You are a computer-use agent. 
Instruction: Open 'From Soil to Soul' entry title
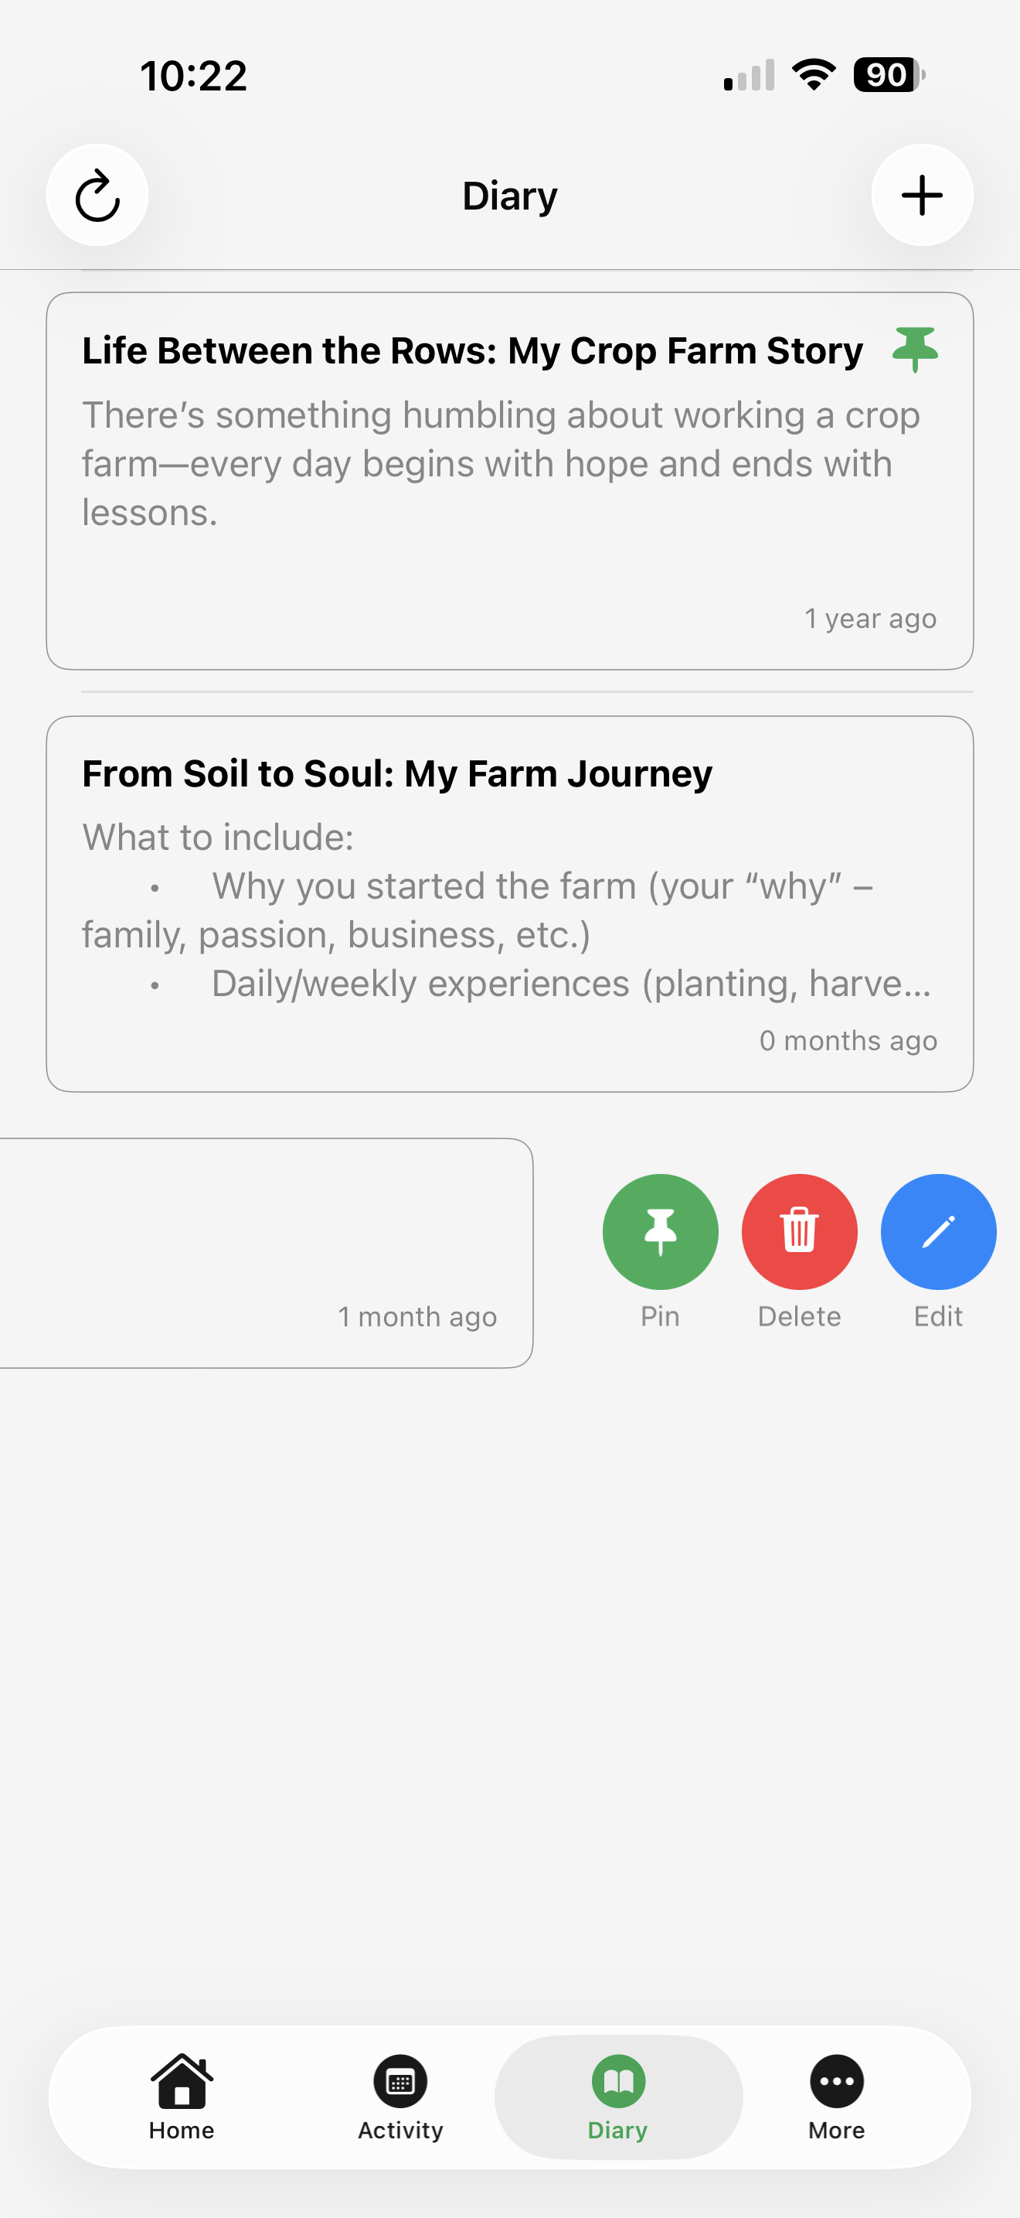(396, 774)
